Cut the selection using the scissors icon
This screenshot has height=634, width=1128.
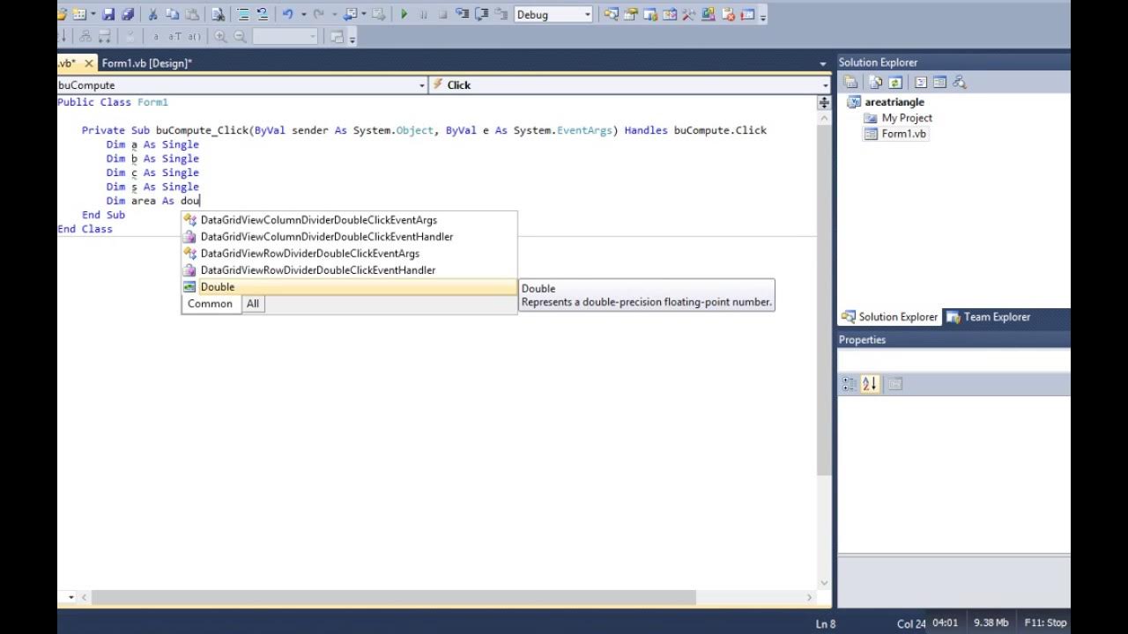tap(152, 14)
